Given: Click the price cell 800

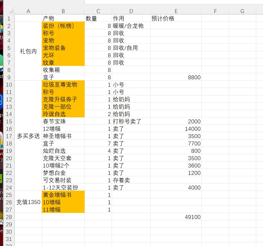Looking at the screenshot, I should click(x=176, y=151).
